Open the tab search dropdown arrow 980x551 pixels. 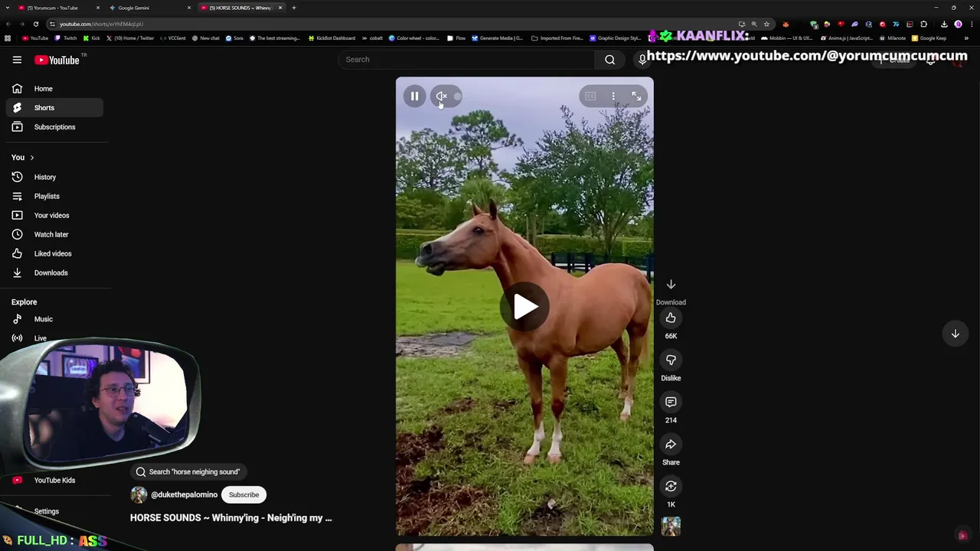8,8
